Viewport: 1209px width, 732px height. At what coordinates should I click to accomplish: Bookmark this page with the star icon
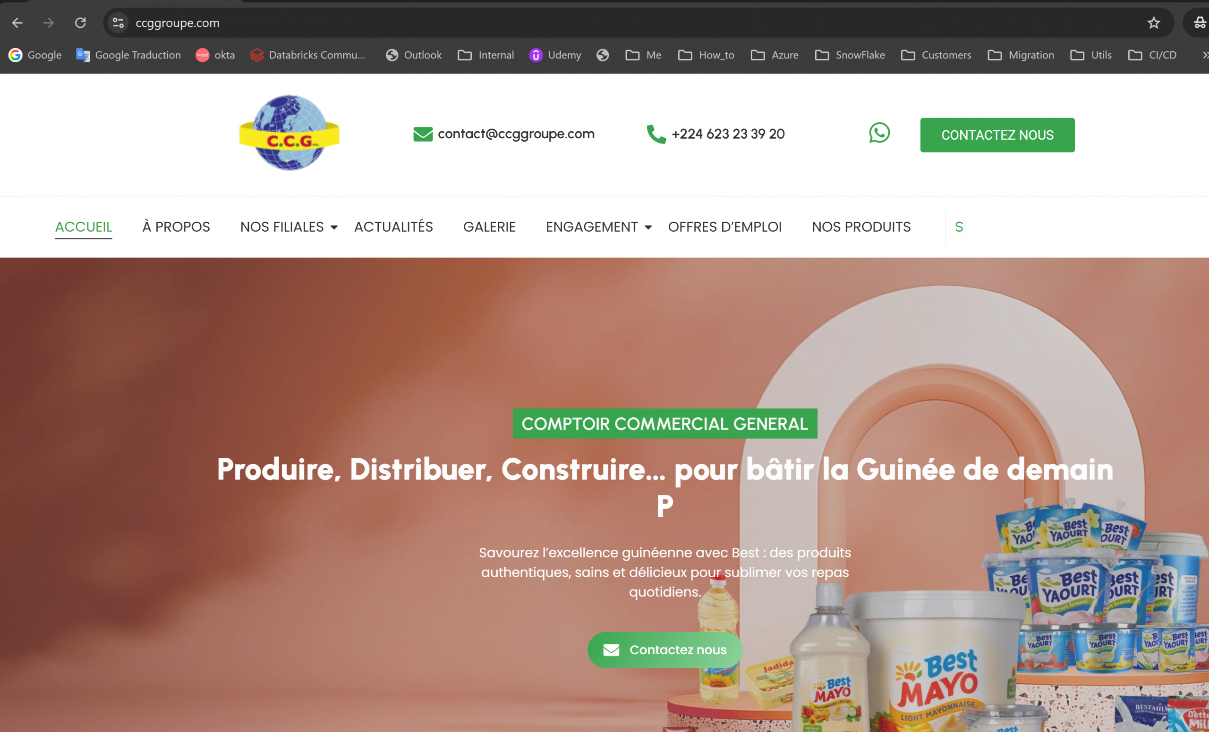click(x=1154, y=23)
